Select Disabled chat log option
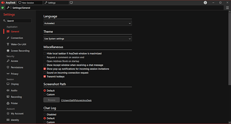Screen dimensions: 231x124 [45, 114]
